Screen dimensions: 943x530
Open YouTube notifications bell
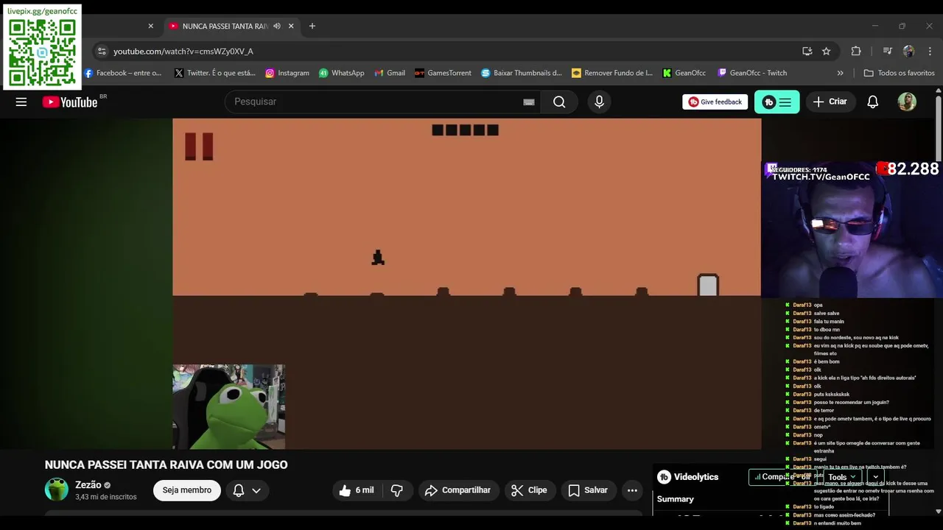pyautogui.click(x=872, y=102)
